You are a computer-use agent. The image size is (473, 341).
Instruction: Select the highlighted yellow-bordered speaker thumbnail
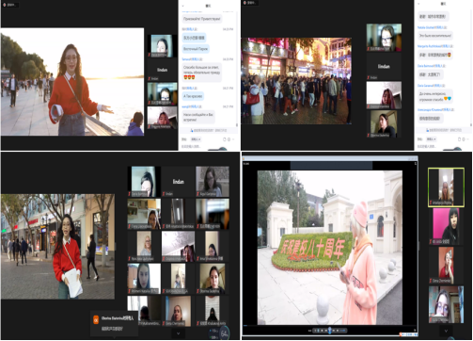(x=446, y=187)
